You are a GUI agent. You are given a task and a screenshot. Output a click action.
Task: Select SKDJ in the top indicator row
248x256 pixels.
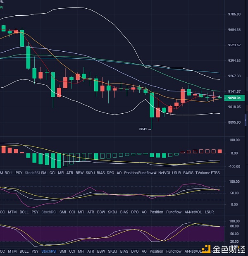coord(90,173)
